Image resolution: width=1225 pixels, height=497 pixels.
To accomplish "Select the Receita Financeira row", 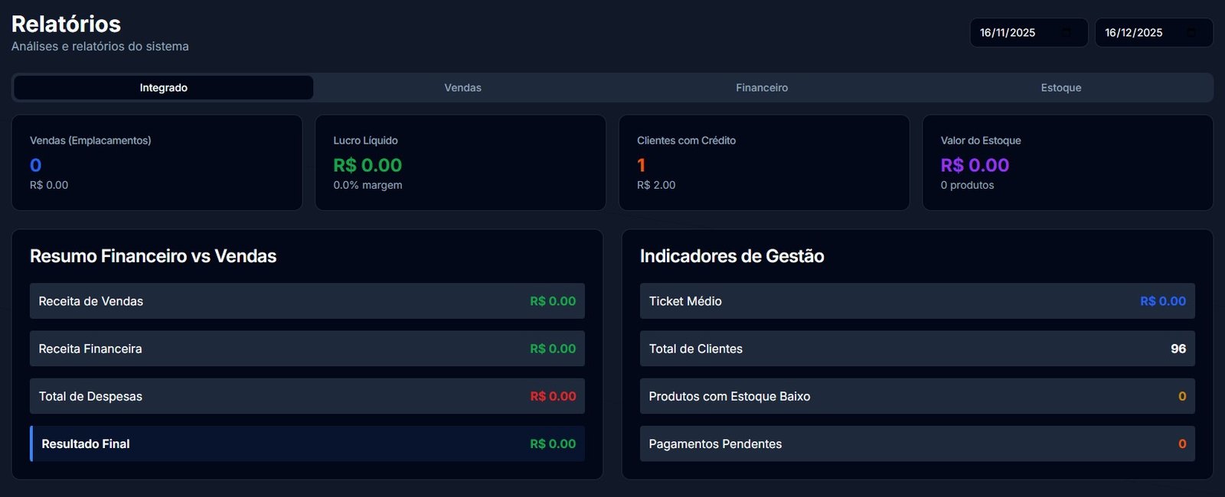I will tap(307, 349).
